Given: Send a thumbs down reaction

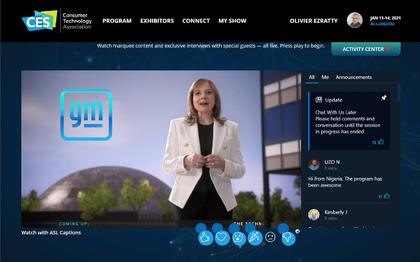Looking at the screenshot, I should (x=288, y=238).
